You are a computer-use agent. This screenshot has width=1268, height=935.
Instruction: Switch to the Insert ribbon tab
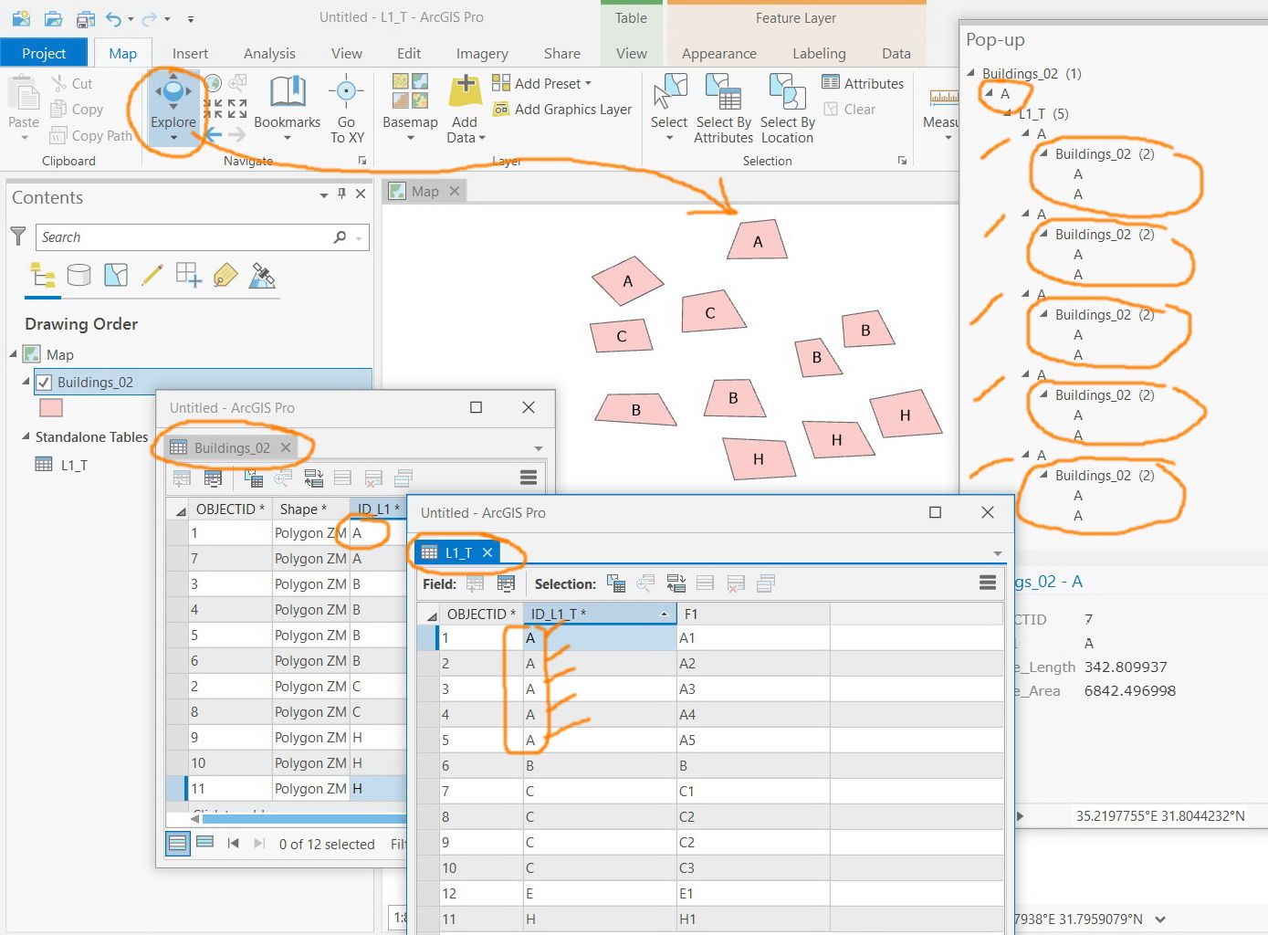click(190, 53)
